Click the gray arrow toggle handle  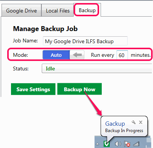pos(77,55)
